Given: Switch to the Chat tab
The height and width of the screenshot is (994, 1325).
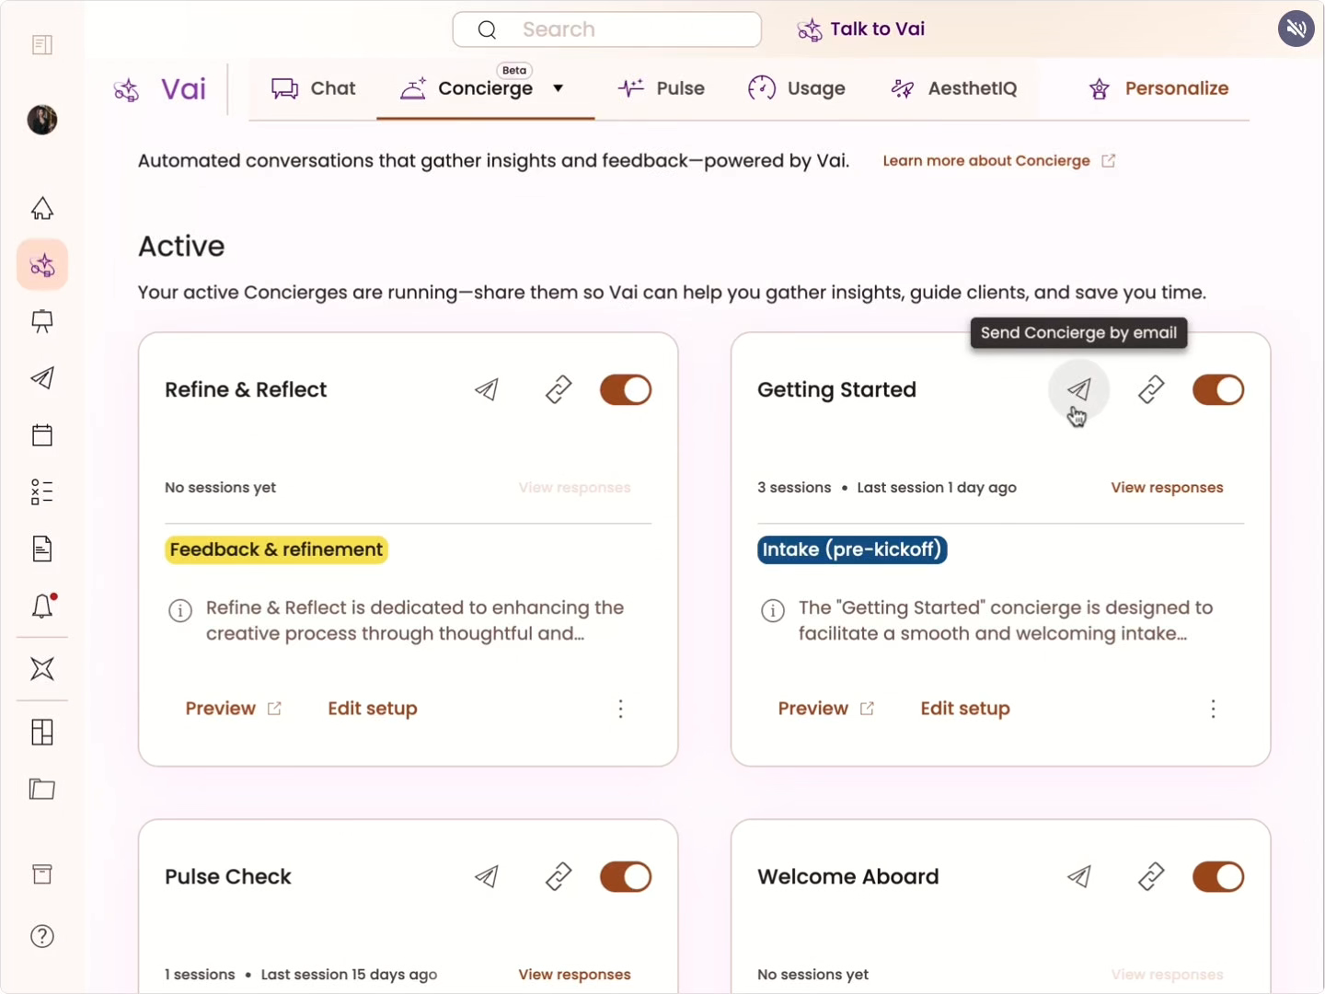Looking at the screenshot, I should tap(313, 88).
